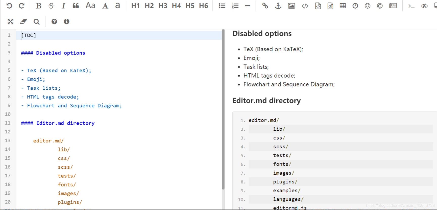Insert HTML entities copyright icon
Screen dimensions: 437x210
(x=380, y=6)
